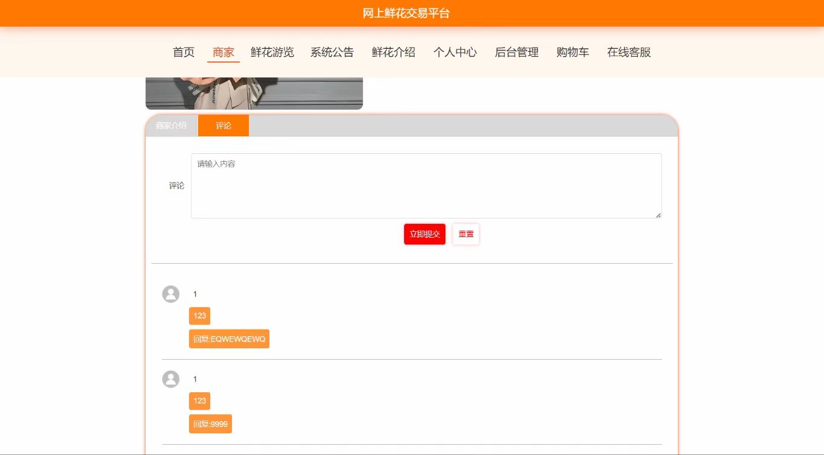Click the 回复:EQWEWQEWQ reply tag
824x455 pixels.
coord(229,339)
